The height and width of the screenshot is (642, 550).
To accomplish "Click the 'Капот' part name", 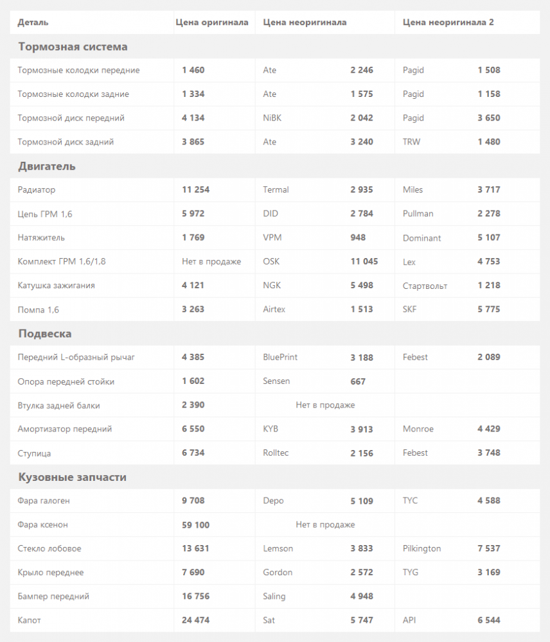I will tap(30, 621).
